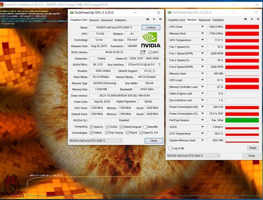The height and width of the screenshot is (200, 263).
Task: Toggle the UEFI checkbox
Action: click(150, 52)
